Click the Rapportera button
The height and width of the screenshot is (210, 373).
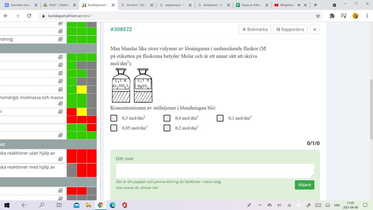[x=290, y=29]
